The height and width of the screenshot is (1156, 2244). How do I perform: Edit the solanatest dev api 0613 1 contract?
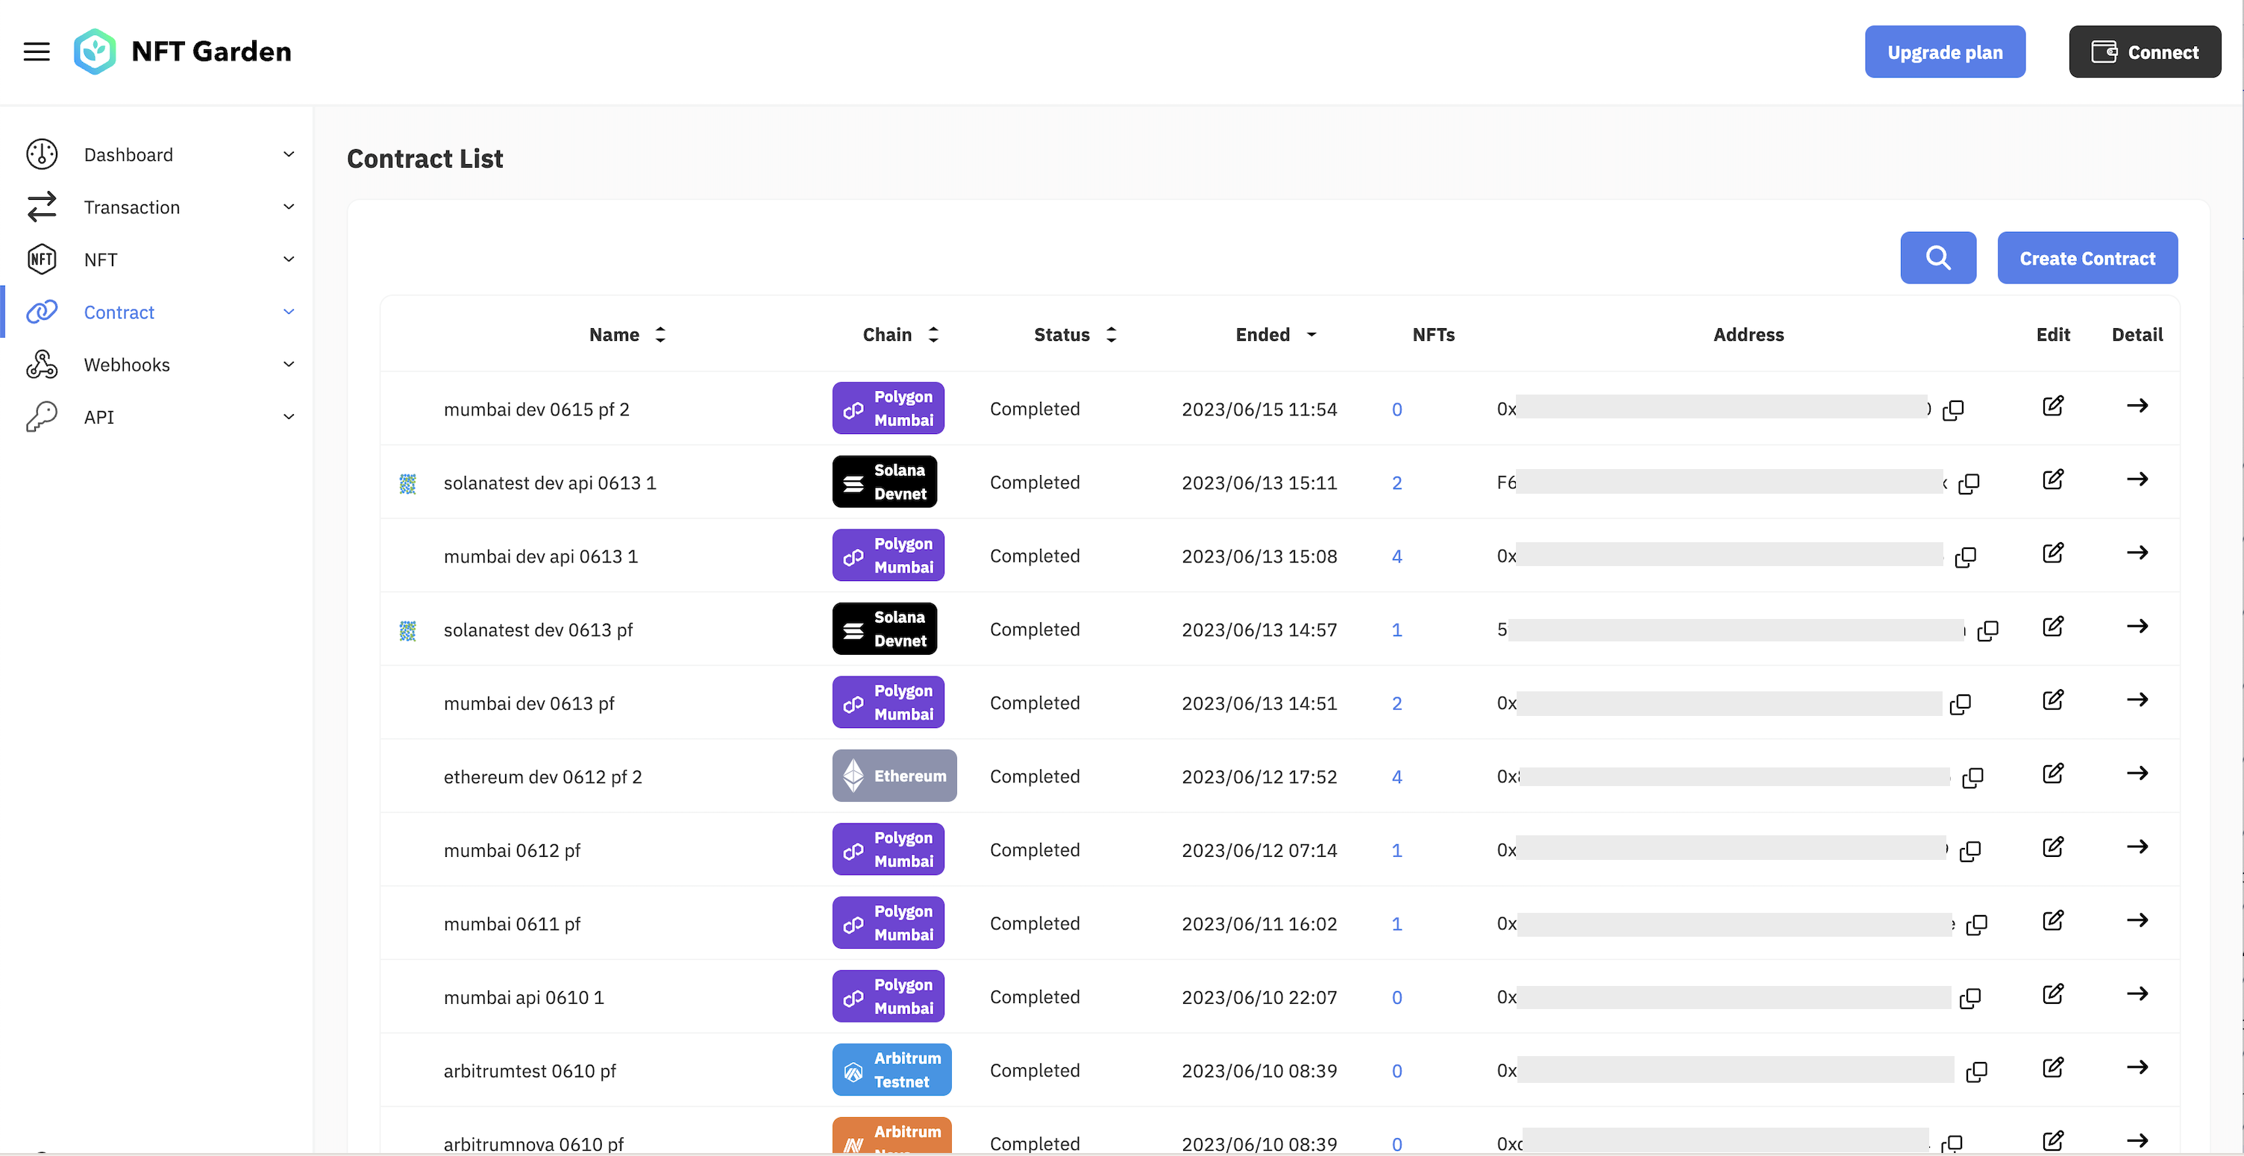(x=2052, y=479)
